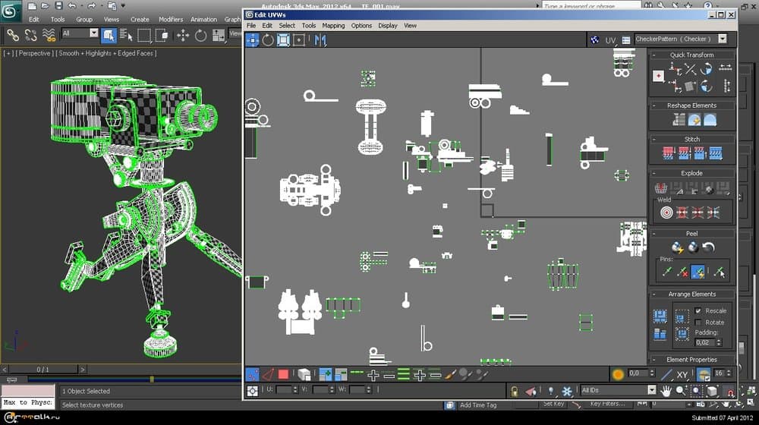
Task: Collapse the Quick Transform rollout
Action: coord(691,55)
